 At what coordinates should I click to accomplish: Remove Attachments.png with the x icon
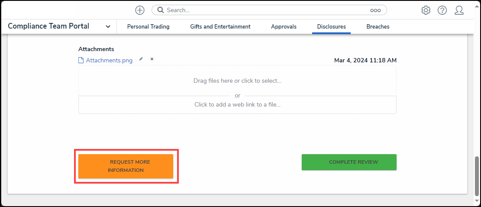coord(152,59)
